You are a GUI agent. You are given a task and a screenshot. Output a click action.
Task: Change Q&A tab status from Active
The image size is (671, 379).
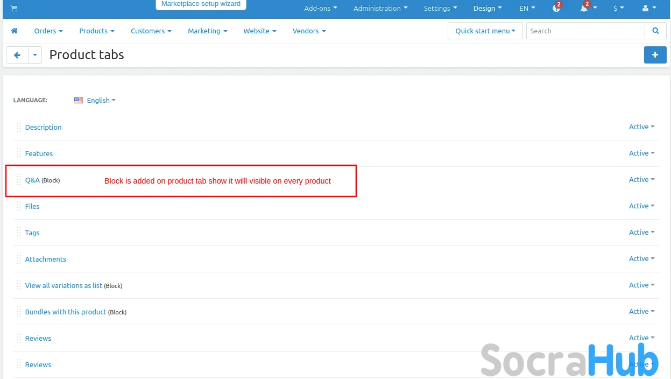[641, 180]
